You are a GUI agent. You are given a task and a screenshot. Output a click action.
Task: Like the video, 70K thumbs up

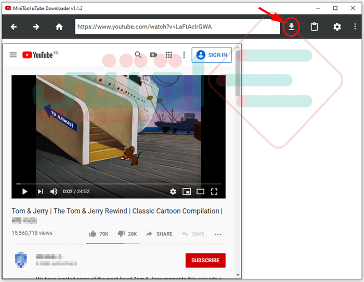click(98, 234)
